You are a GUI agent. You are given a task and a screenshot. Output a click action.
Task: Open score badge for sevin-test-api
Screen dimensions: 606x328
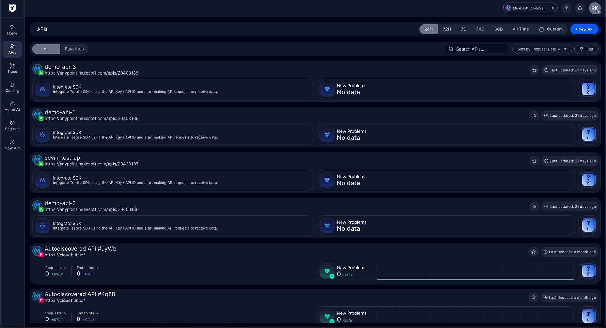588,180
